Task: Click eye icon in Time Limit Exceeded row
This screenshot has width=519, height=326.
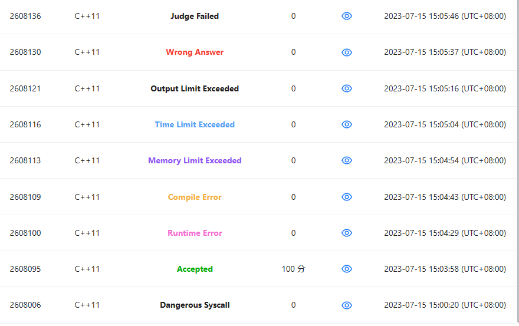Action: 347,124
